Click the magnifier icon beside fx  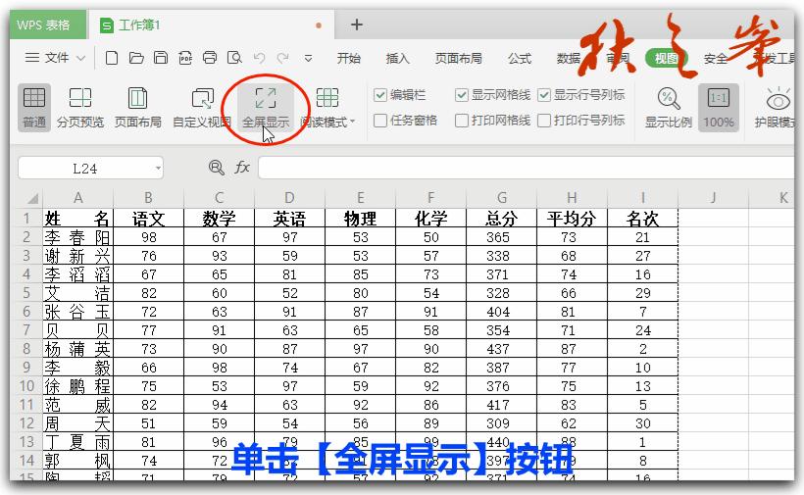click(x=217, y=167)
